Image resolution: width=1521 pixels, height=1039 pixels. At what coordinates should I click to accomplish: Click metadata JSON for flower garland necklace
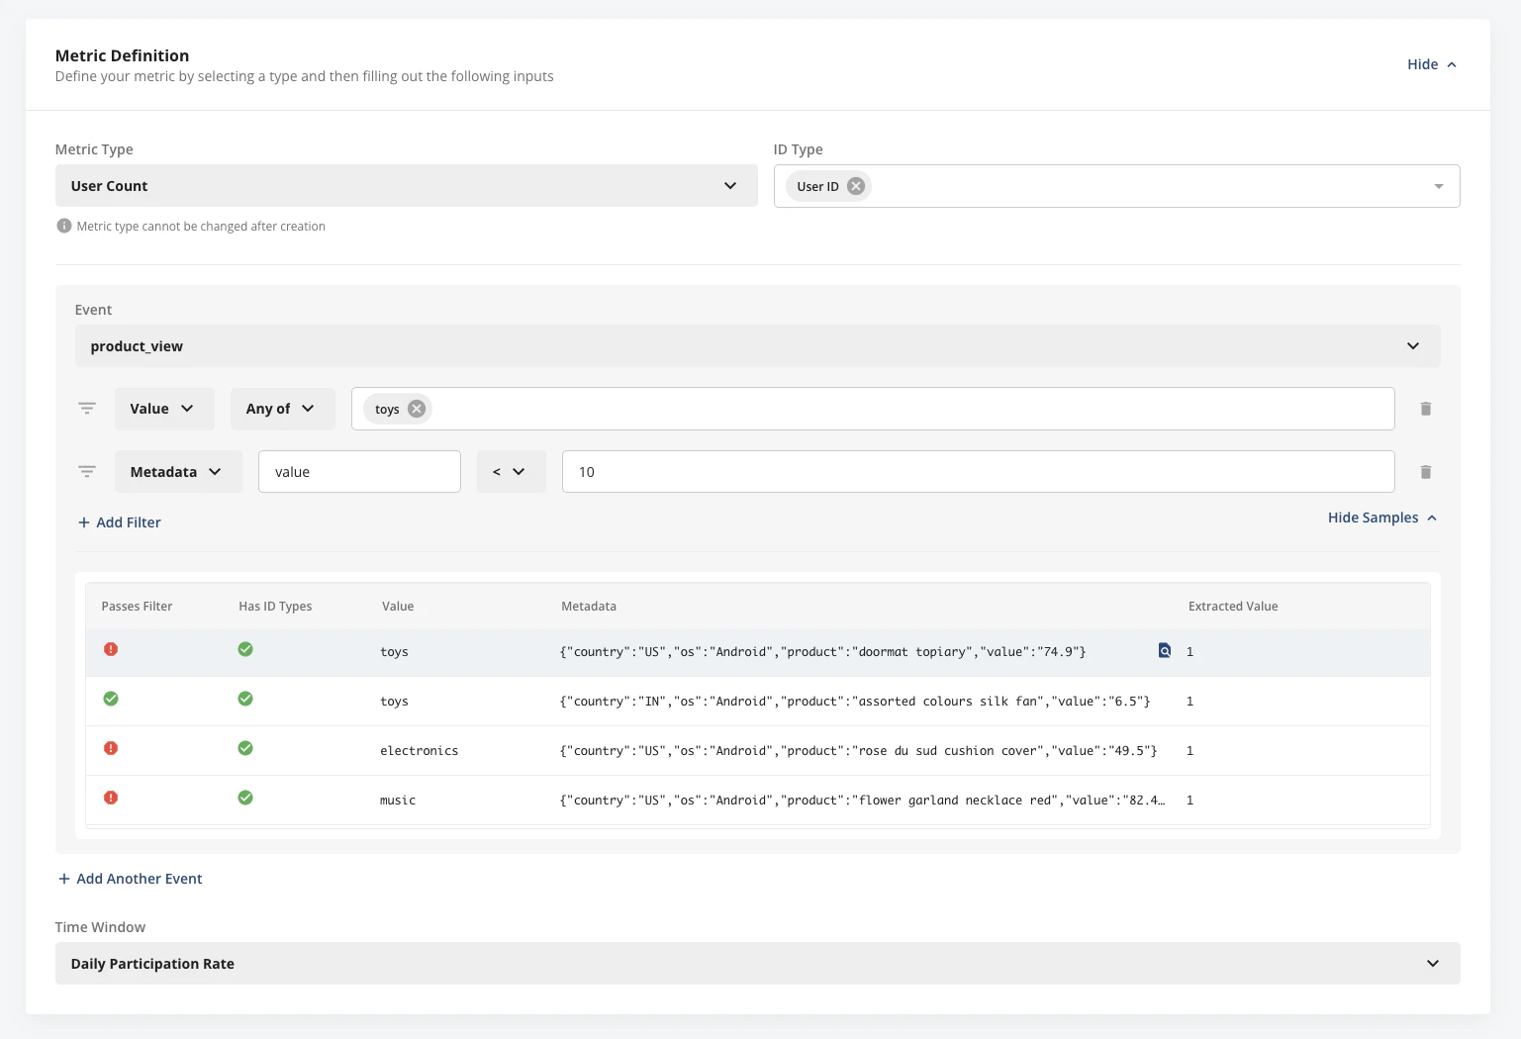(x=862, y=801)
